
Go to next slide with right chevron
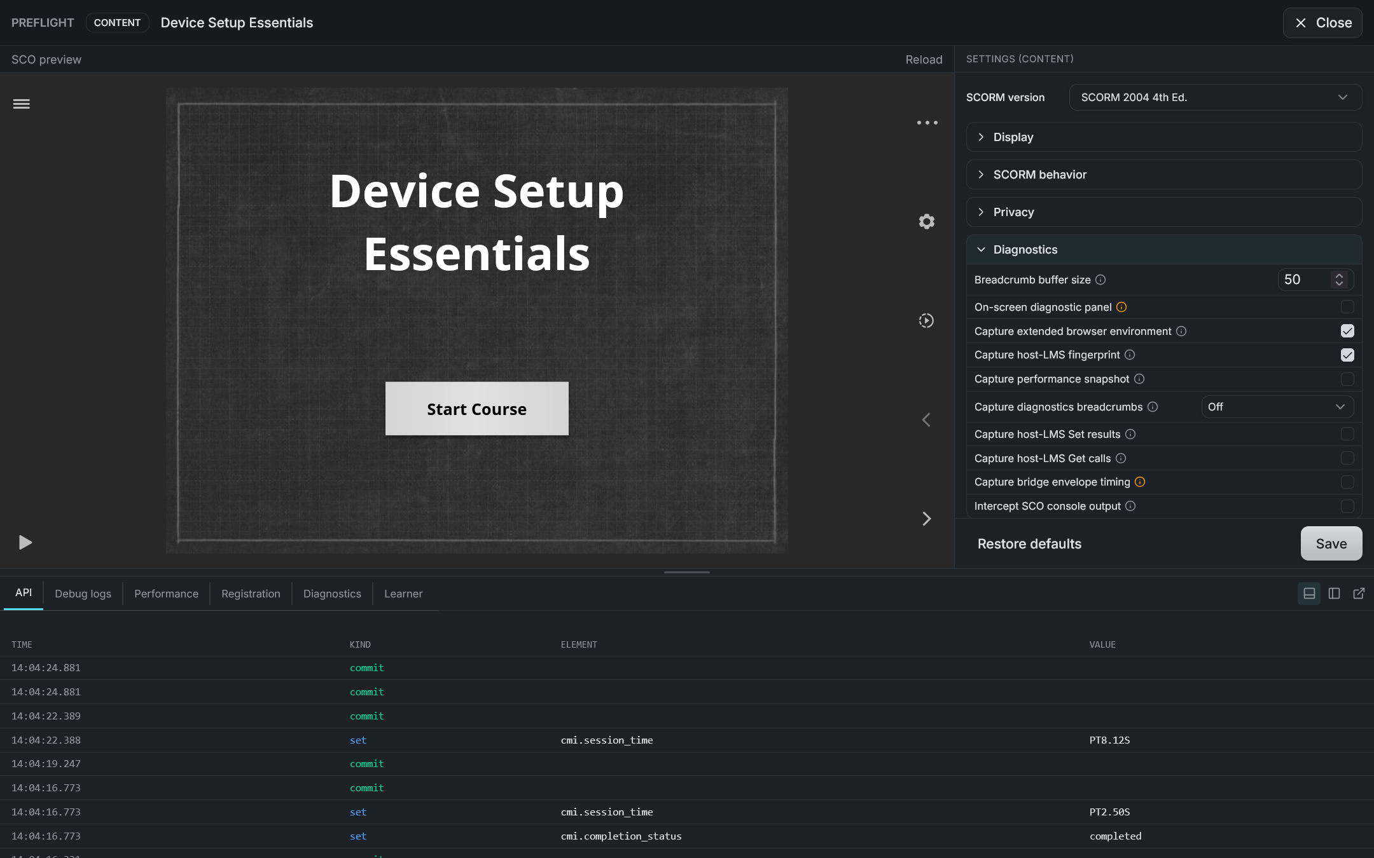tap(927, 519)
